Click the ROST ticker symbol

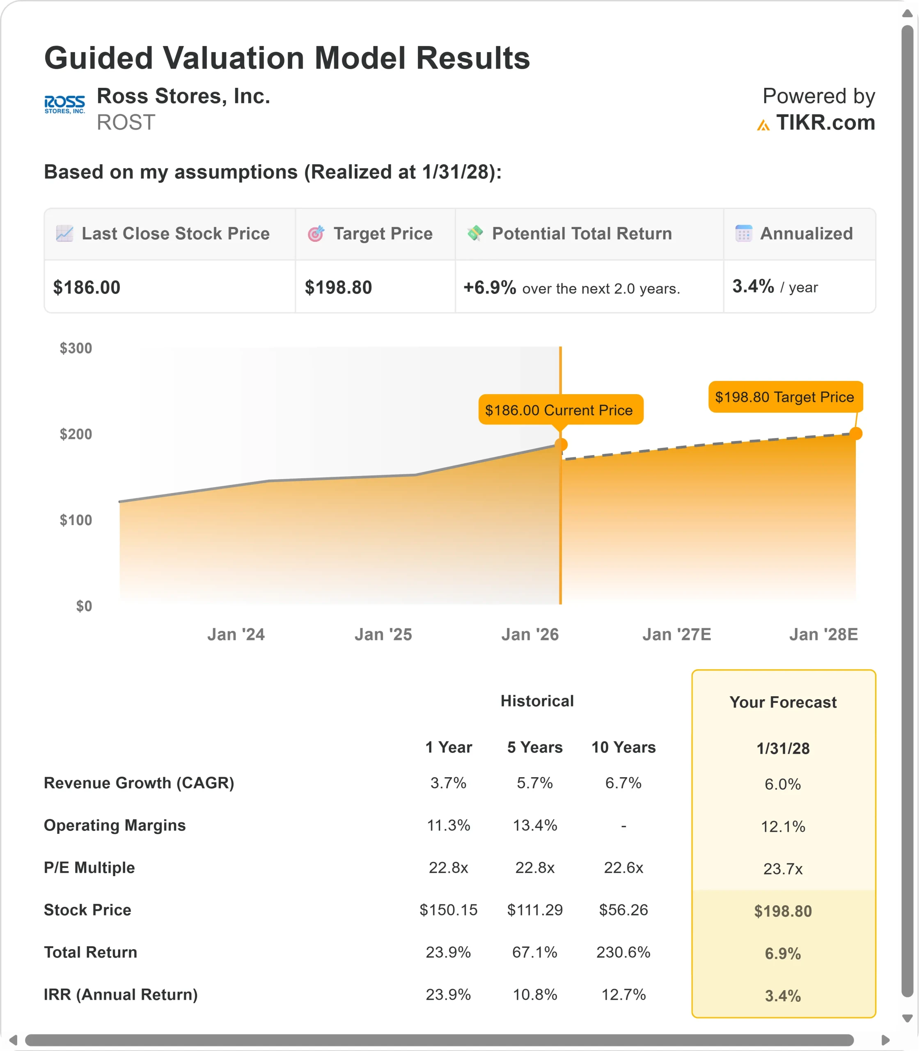(126, 123)
